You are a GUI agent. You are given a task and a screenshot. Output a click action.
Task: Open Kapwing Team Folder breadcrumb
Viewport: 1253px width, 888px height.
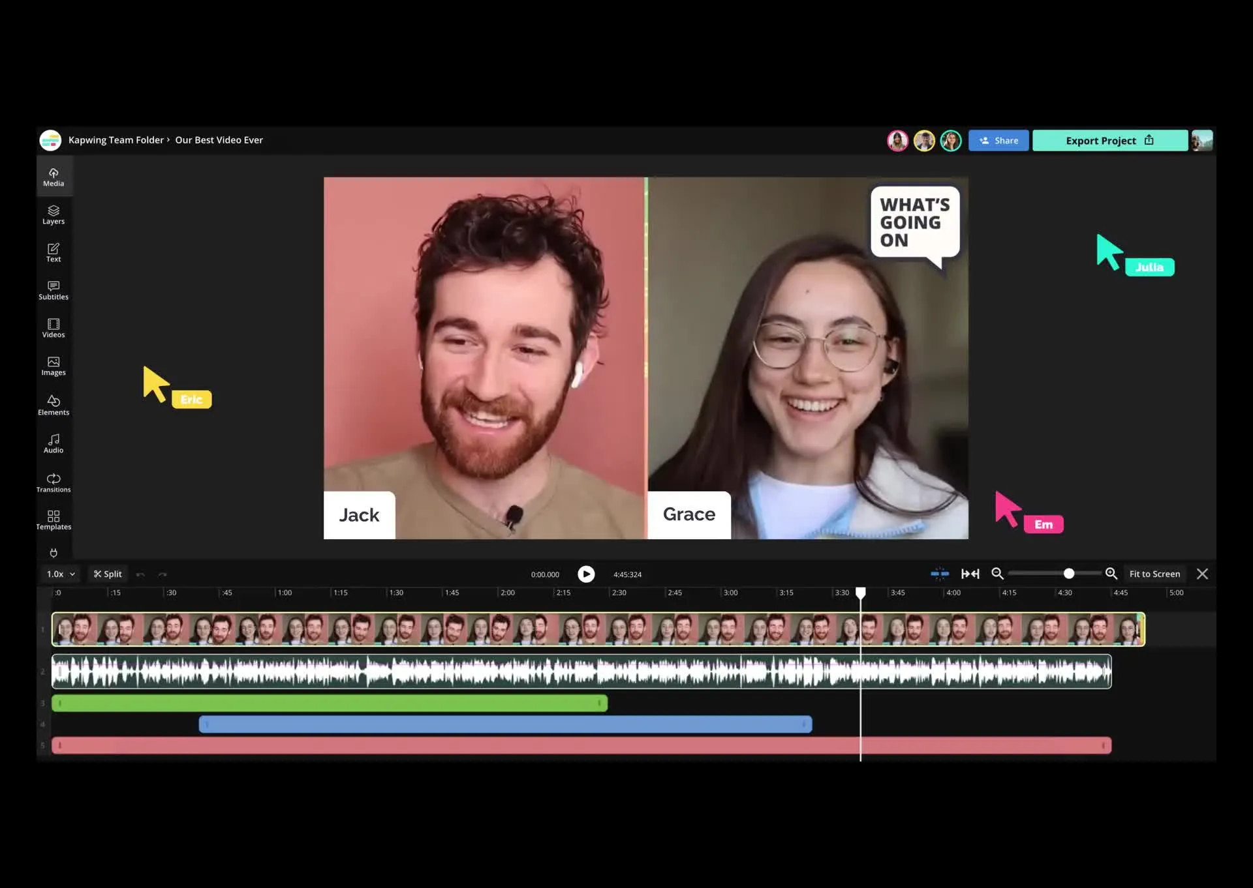(116, 140)
